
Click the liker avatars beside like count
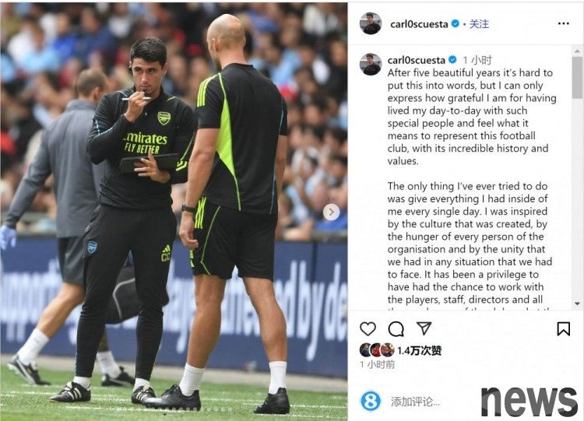377,350
